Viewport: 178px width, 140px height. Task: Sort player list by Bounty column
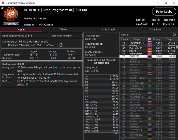point(157,39)
